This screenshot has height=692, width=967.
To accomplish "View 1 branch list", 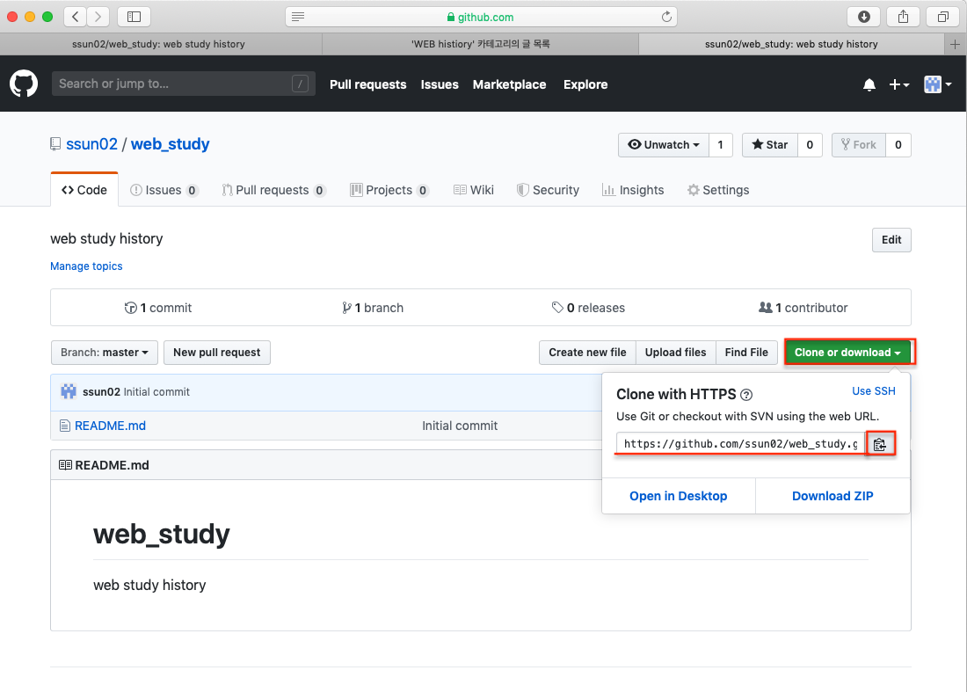I will 373,308.
